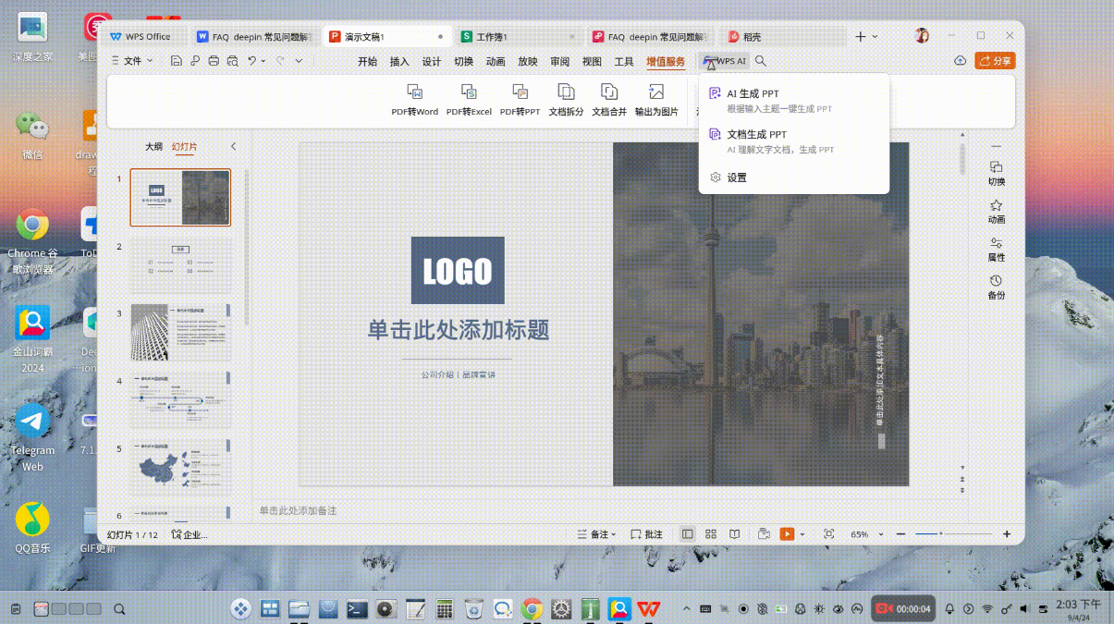Viewport: 1114px width, 624px height.
Task: Open the 文档拆分 document split tool
Action: point(566,100)
